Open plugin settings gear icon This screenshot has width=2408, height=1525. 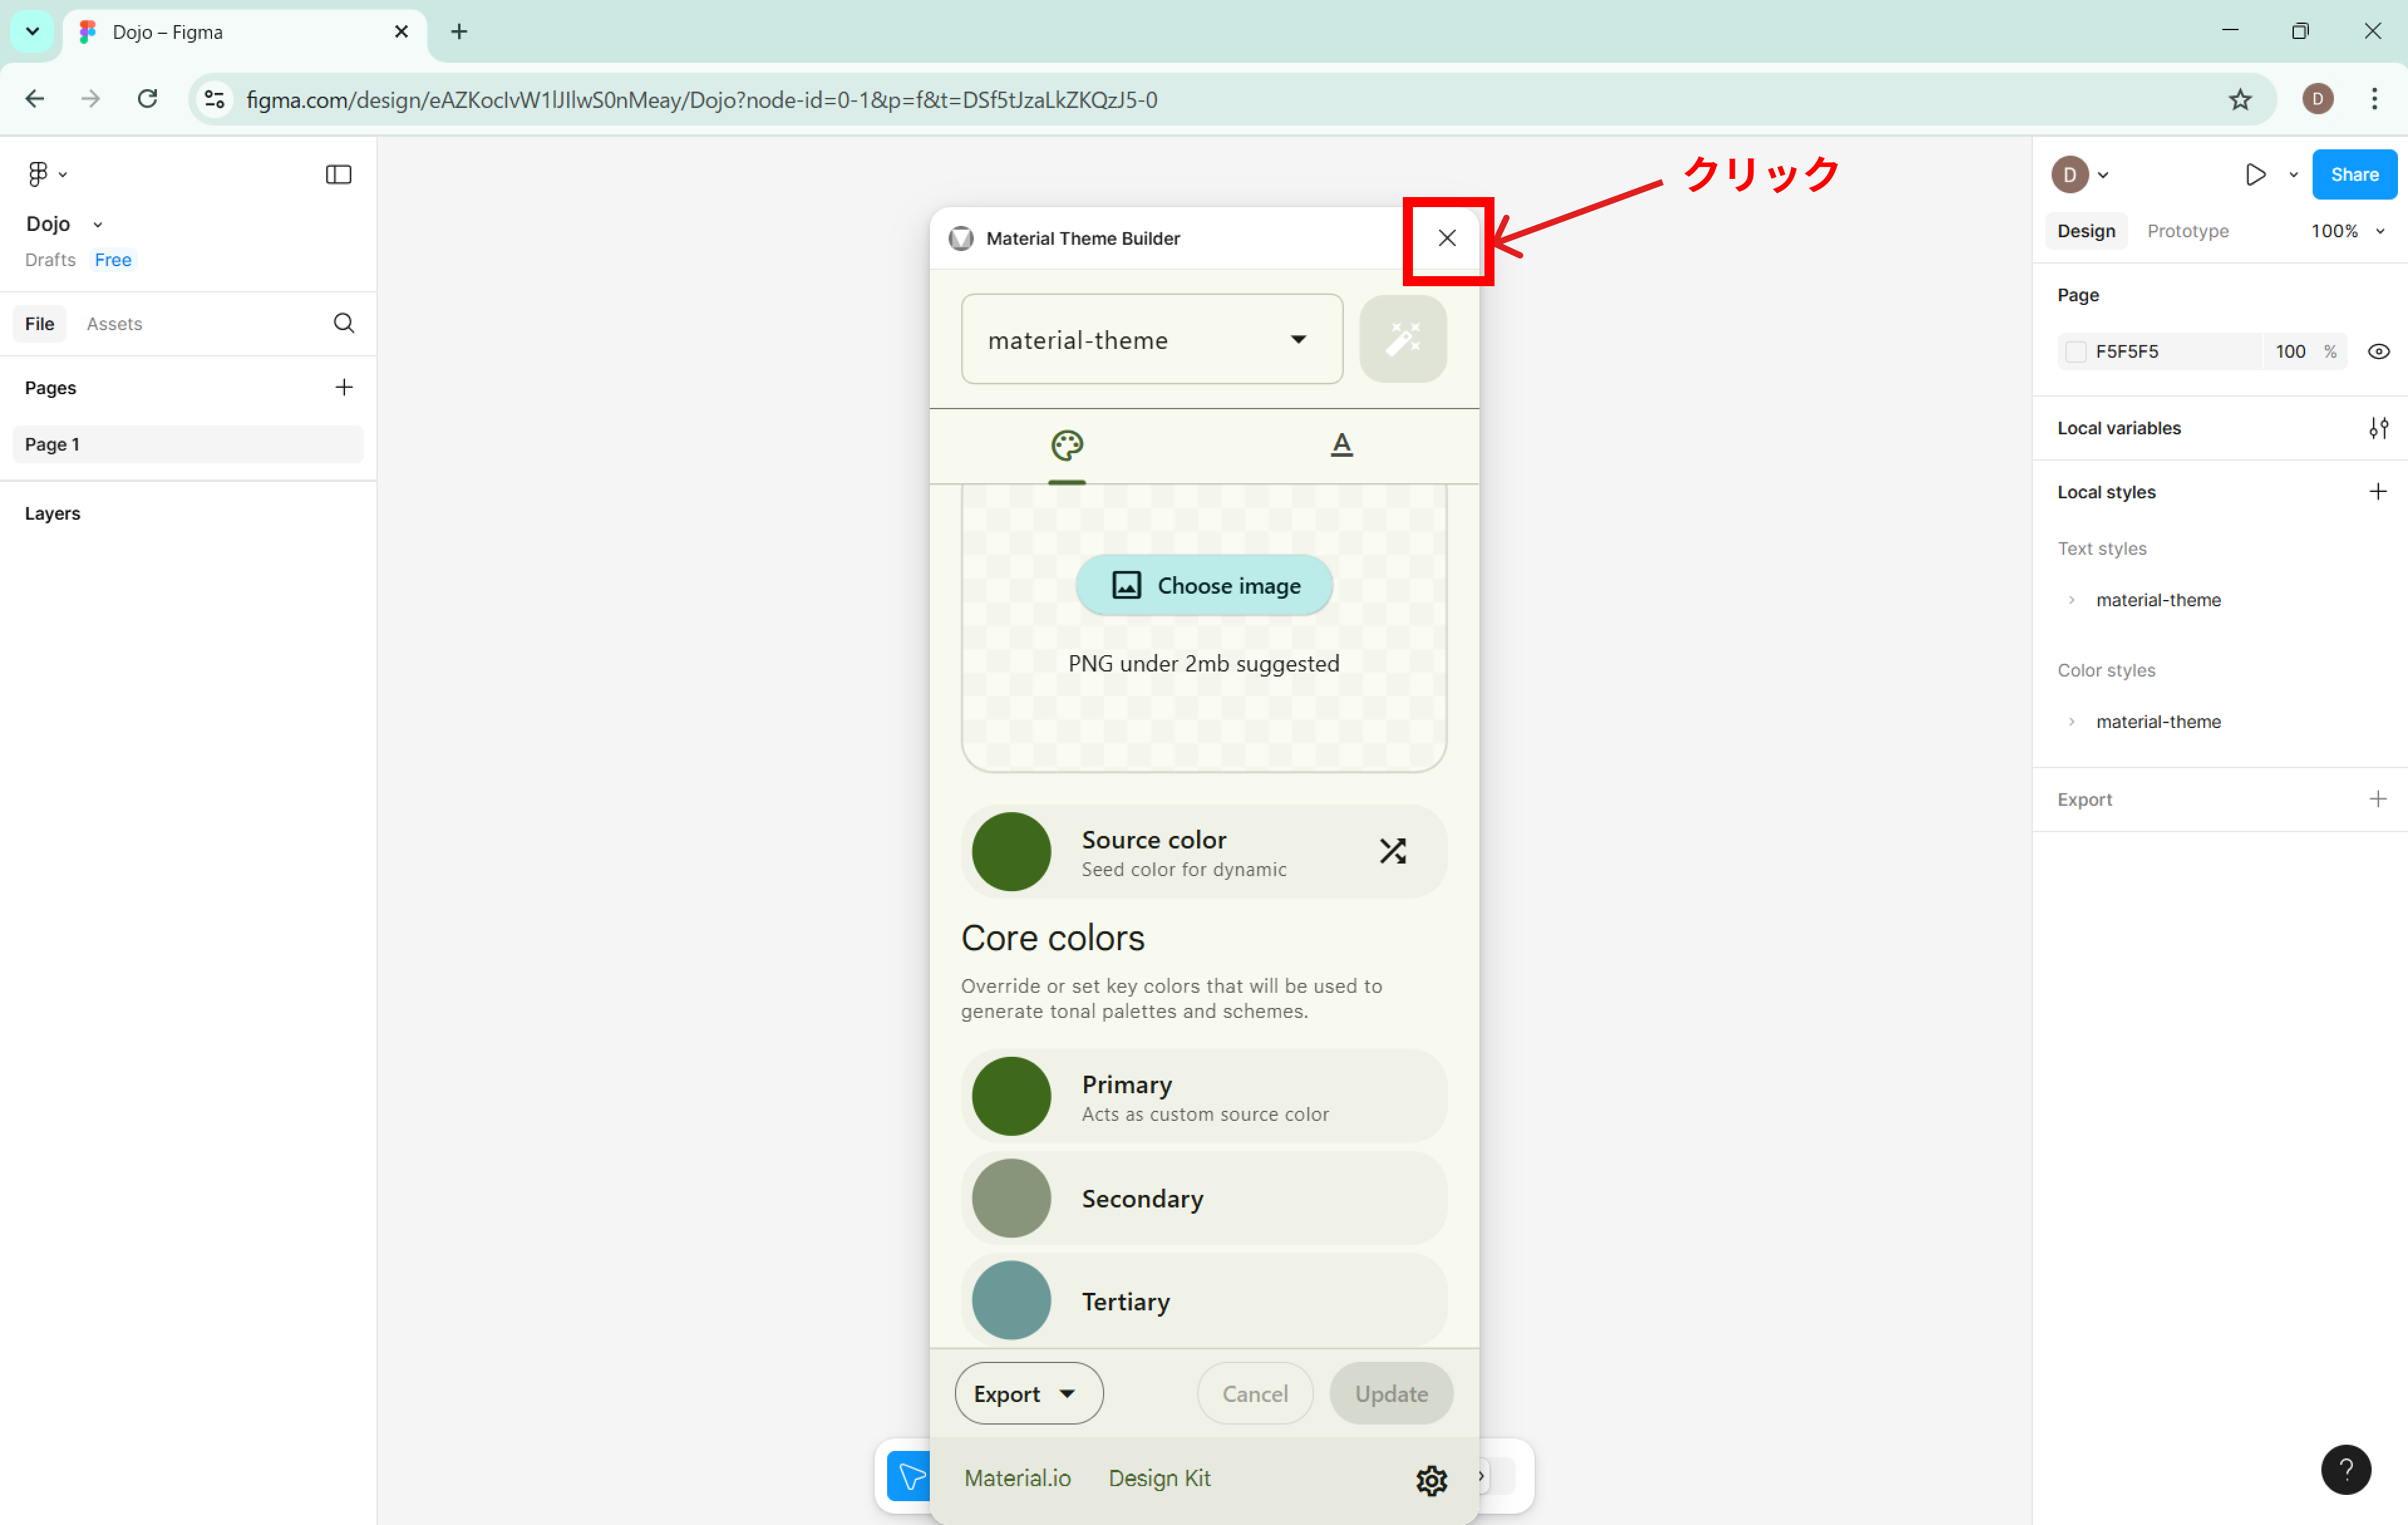tap(1431, 1479)
